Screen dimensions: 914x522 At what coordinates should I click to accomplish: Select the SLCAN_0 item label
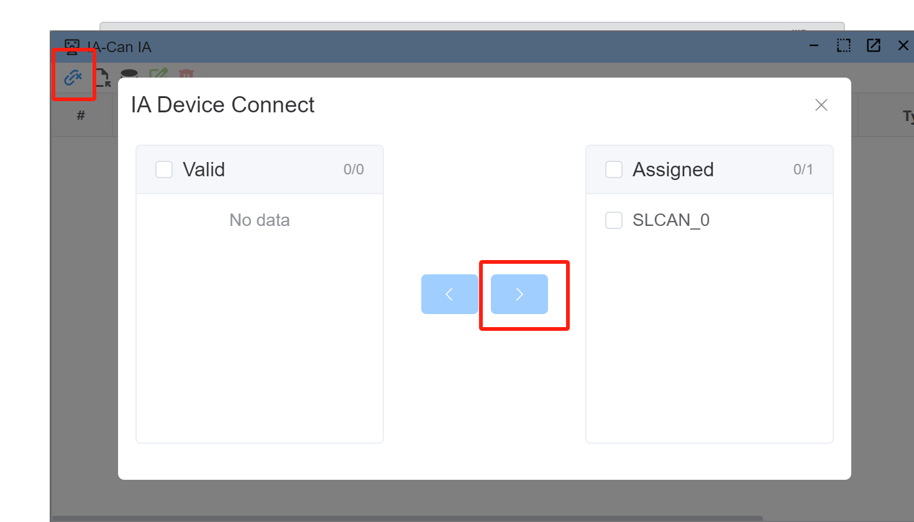671,220
